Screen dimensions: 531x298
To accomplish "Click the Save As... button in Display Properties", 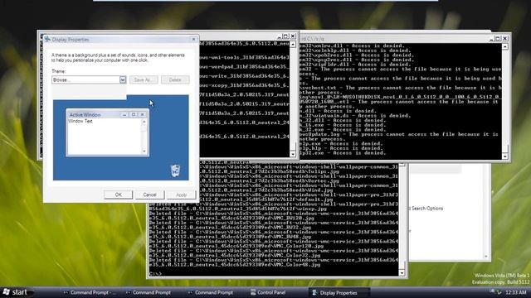I will click(x=144, y=79).
